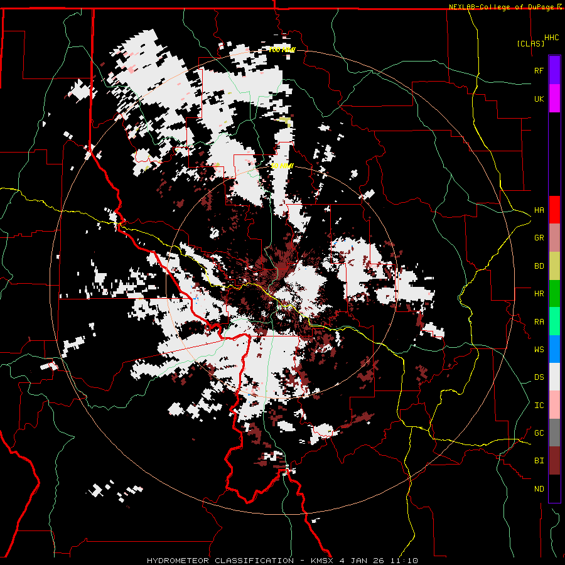Select the BI brown legend swatch
The height and width of the screenshot is (565, 565).
point(554,461)
